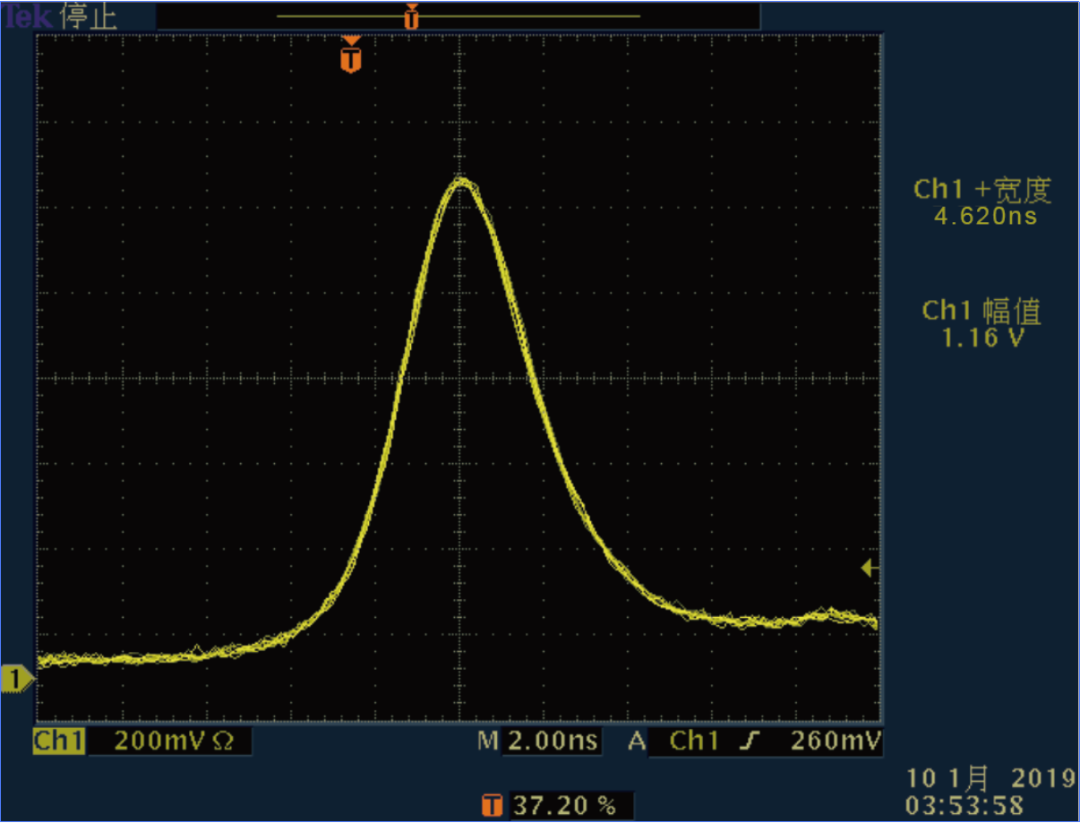Click the orange T icon beside 37.20 %

(x=492, y=805)
